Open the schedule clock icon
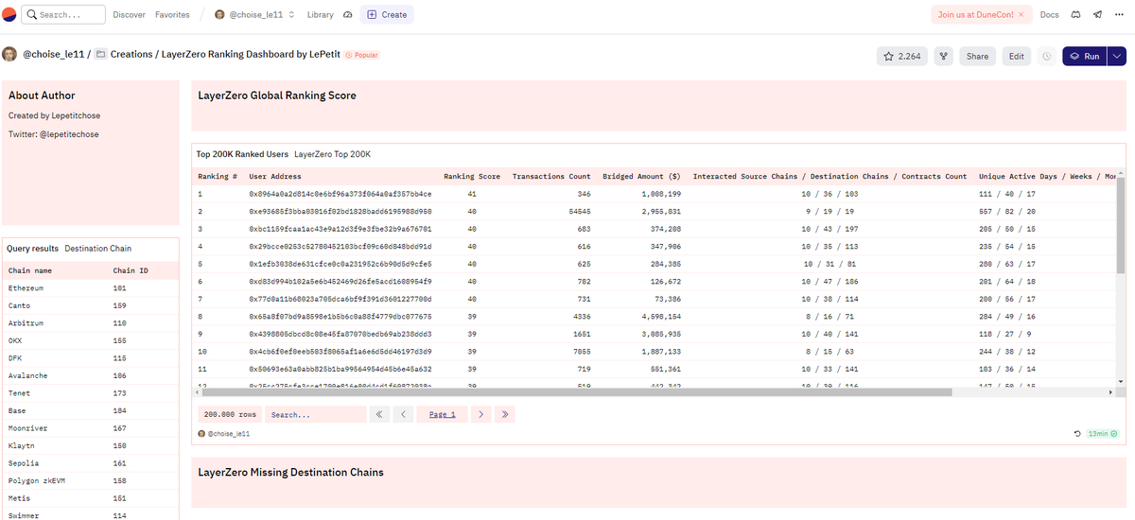The image size is (1135, 520). pos(1046,57)
